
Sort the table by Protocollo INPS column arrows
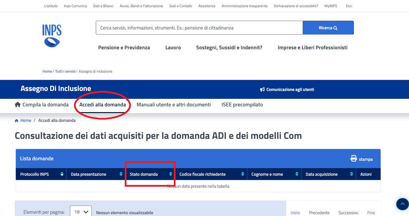pyautogui.click(x=62, y=174)
